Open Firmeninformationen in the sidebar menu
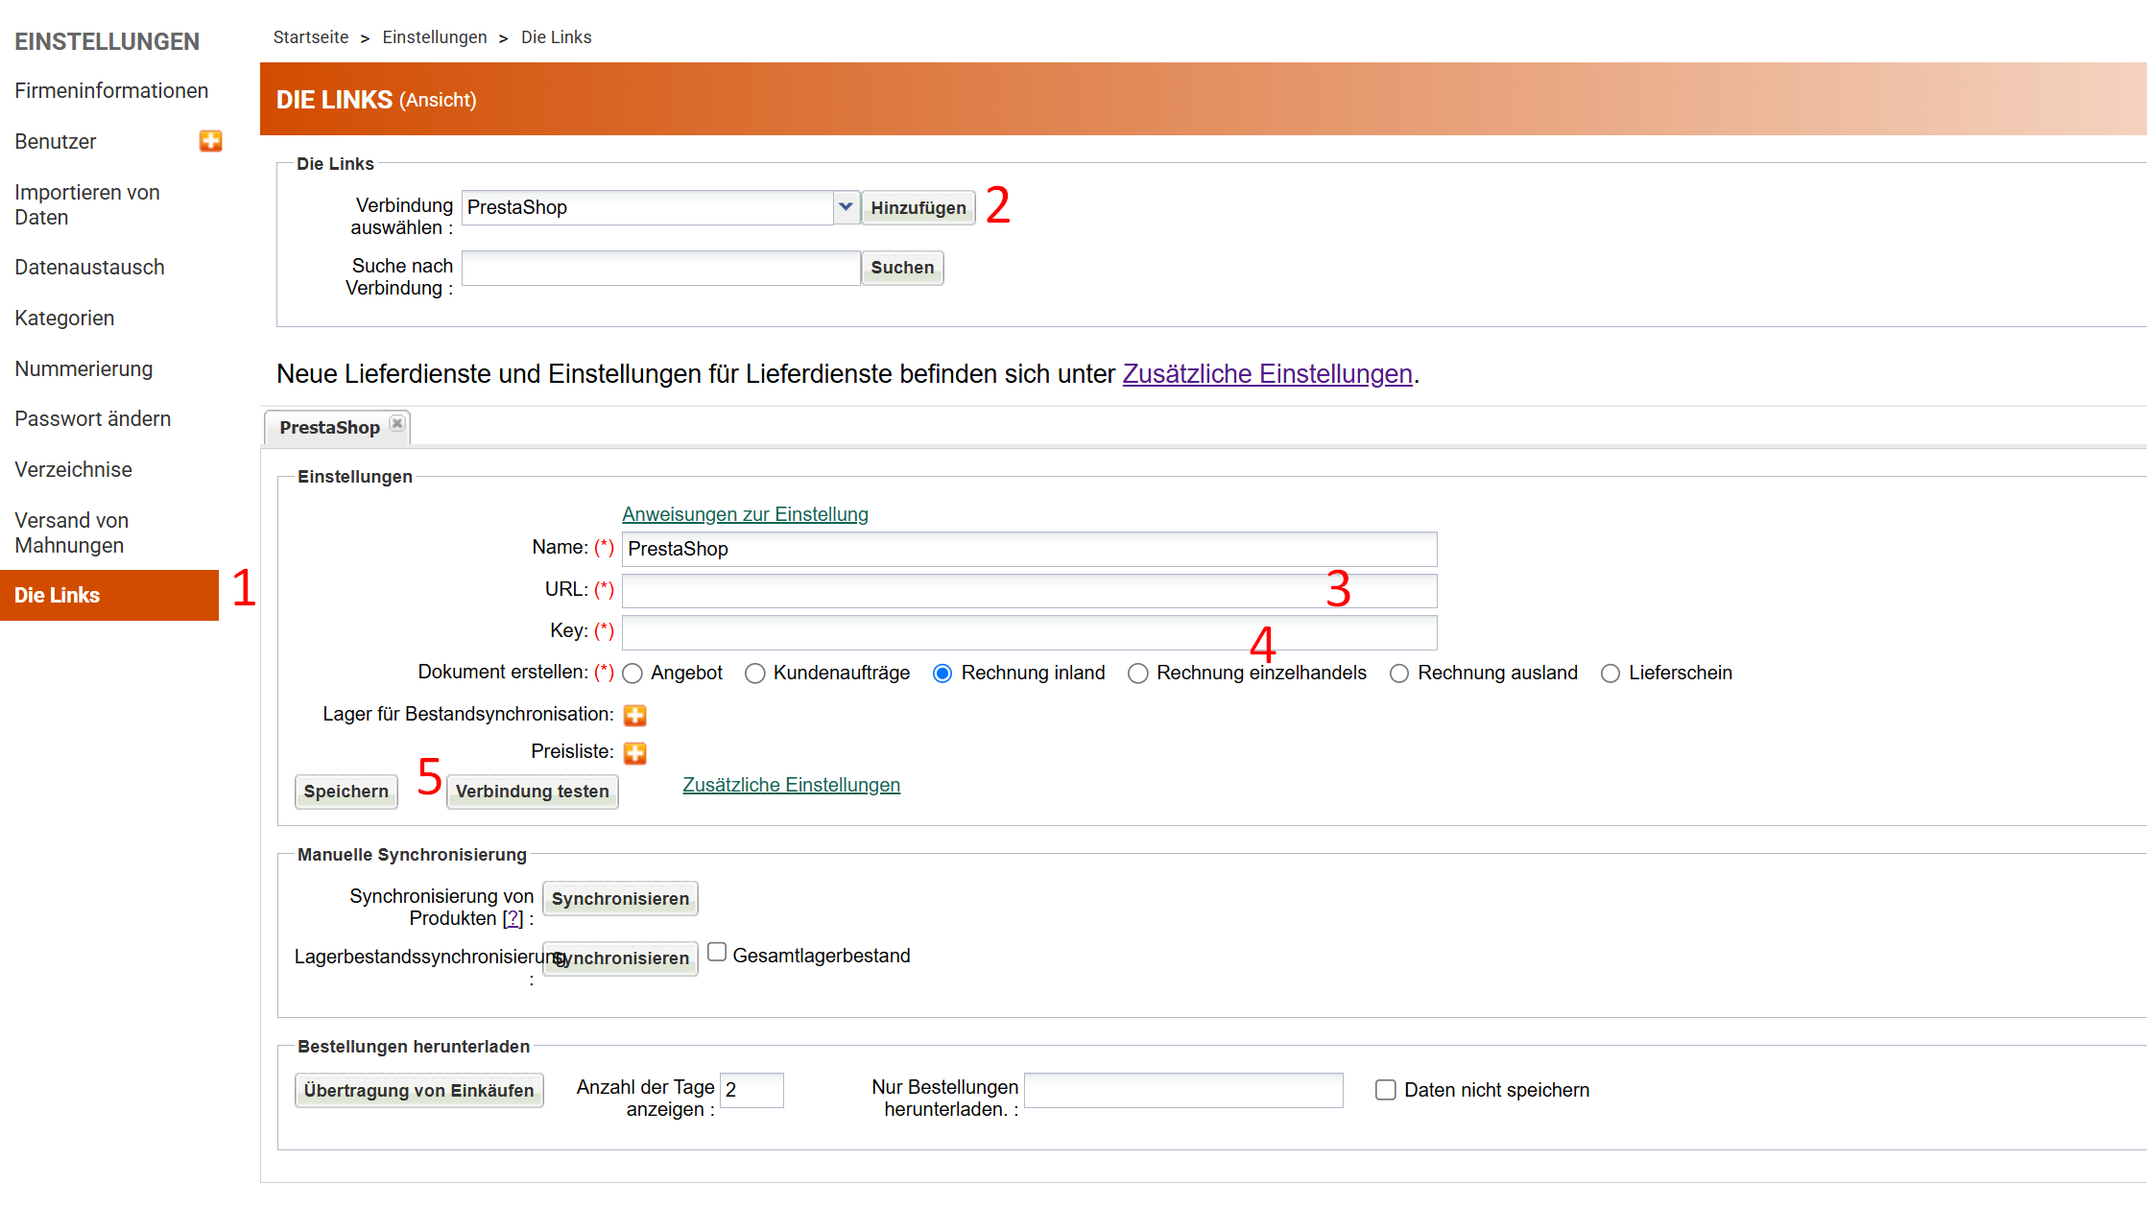This screenshot has height=1230, width=2147. (111, 90)
